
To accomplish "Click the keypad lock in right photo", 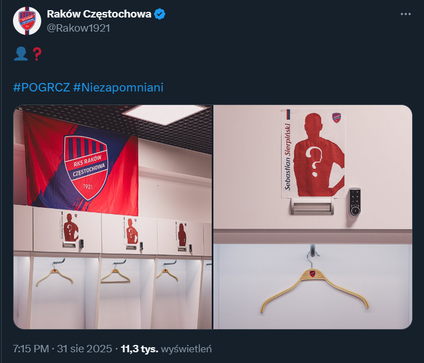I will [355, 202].
